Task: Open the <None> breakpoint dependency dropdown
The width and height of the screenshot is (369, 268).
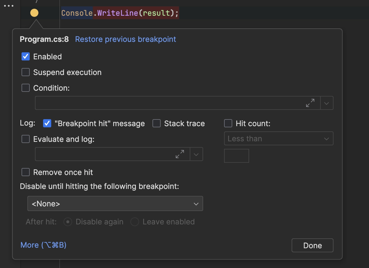Action: pyautogui.click(x=115, y=203)
